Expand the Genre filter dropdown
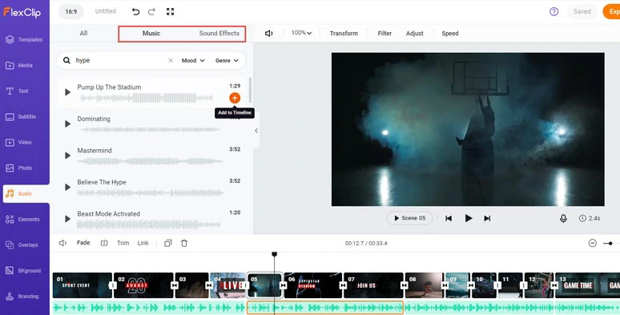Screen dimensions: 620x315 coord(227,61)
